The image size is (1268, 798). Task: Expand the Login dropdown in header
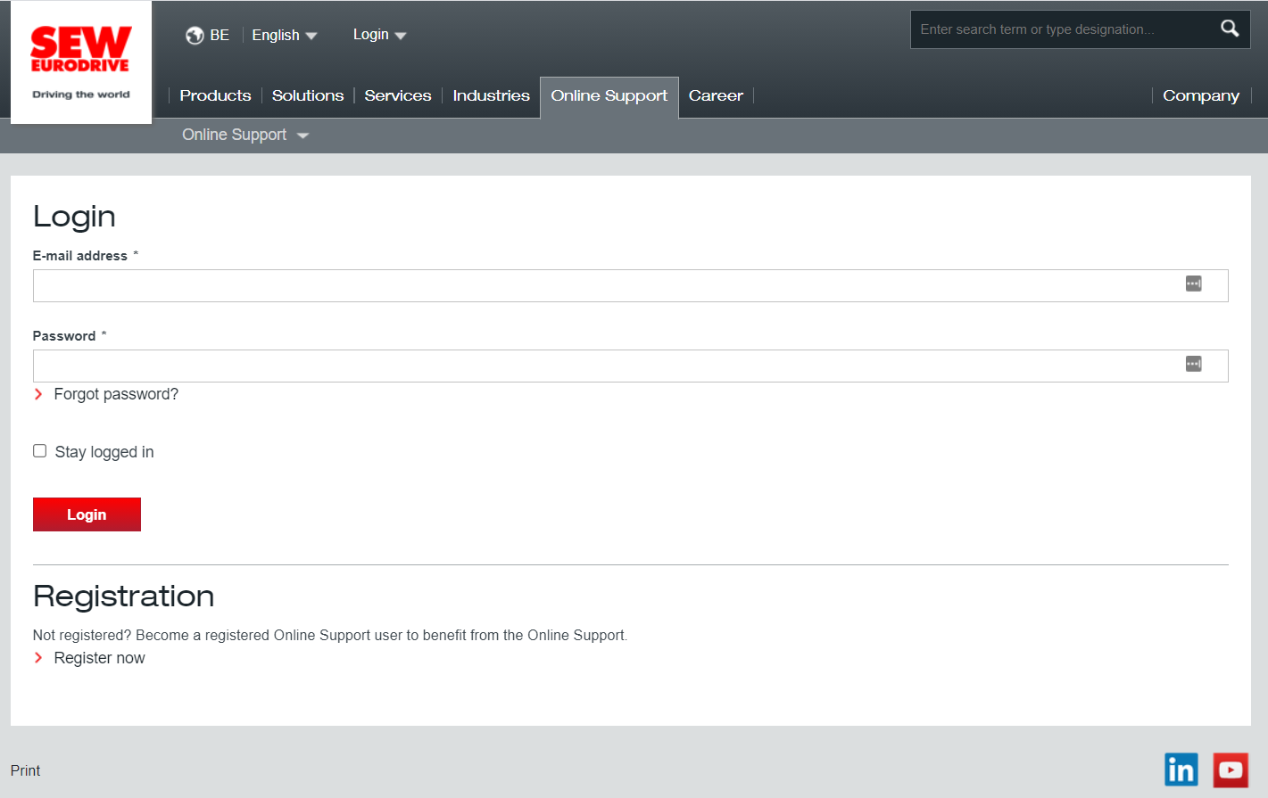379,35
